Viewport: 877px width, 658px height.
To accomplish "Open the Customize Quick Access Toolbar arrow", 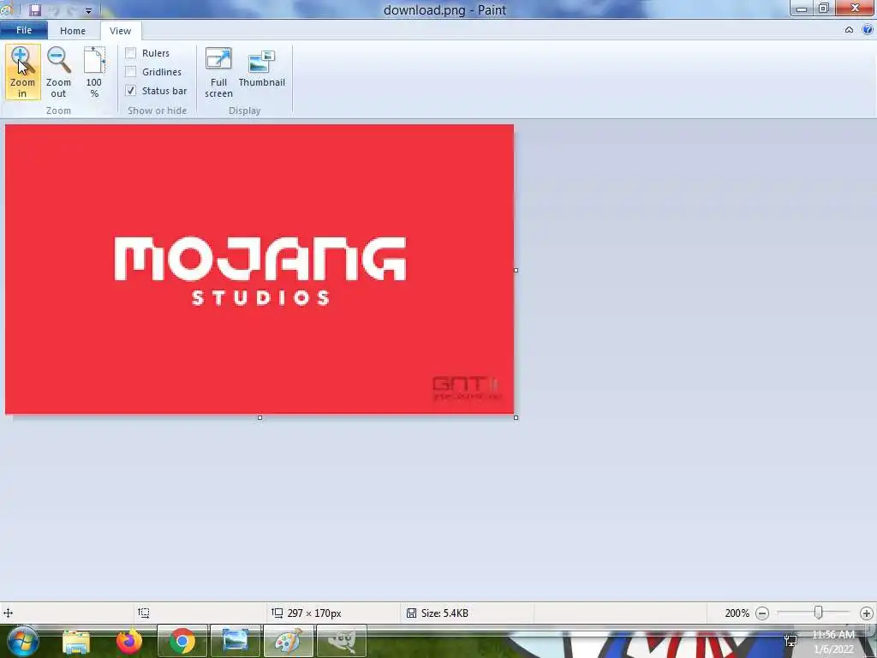I will 88,10.
